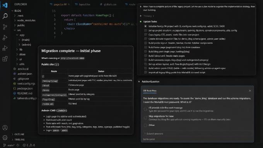The width and height of the screenshot is (263, 148).
Task: Click the "Update Todos" heading
Action: pos(150,22)
